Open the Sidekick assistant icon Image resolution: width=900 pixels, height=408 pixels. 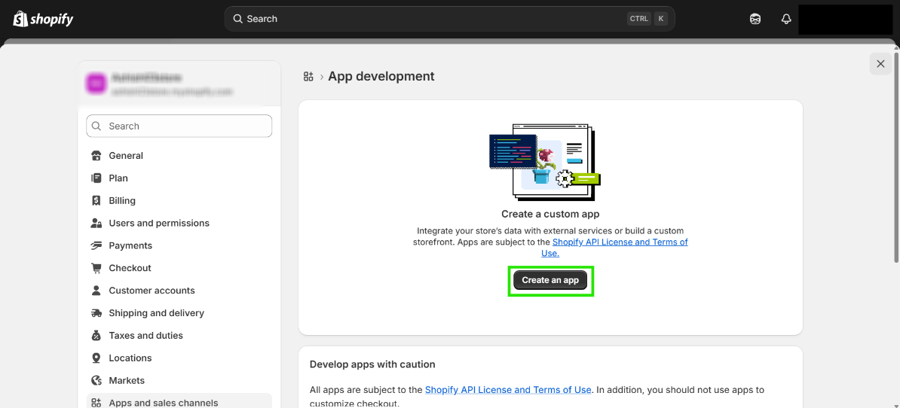tap(755, 19)
